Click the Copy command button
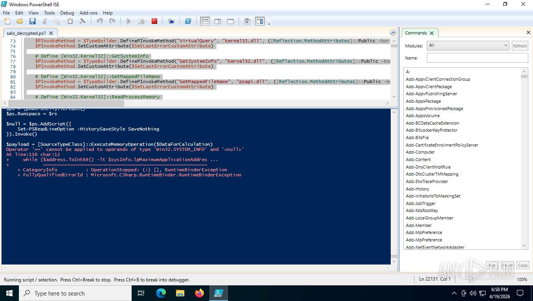 pos(523,265)
